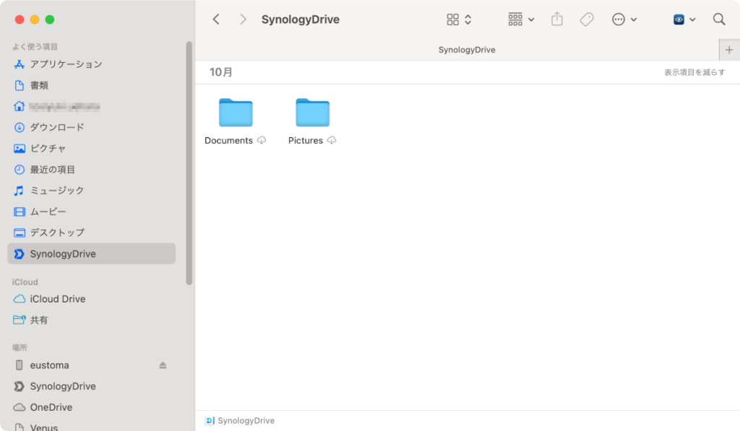
Task: Open Venus in the sidebar
Action: pos(92,426)
